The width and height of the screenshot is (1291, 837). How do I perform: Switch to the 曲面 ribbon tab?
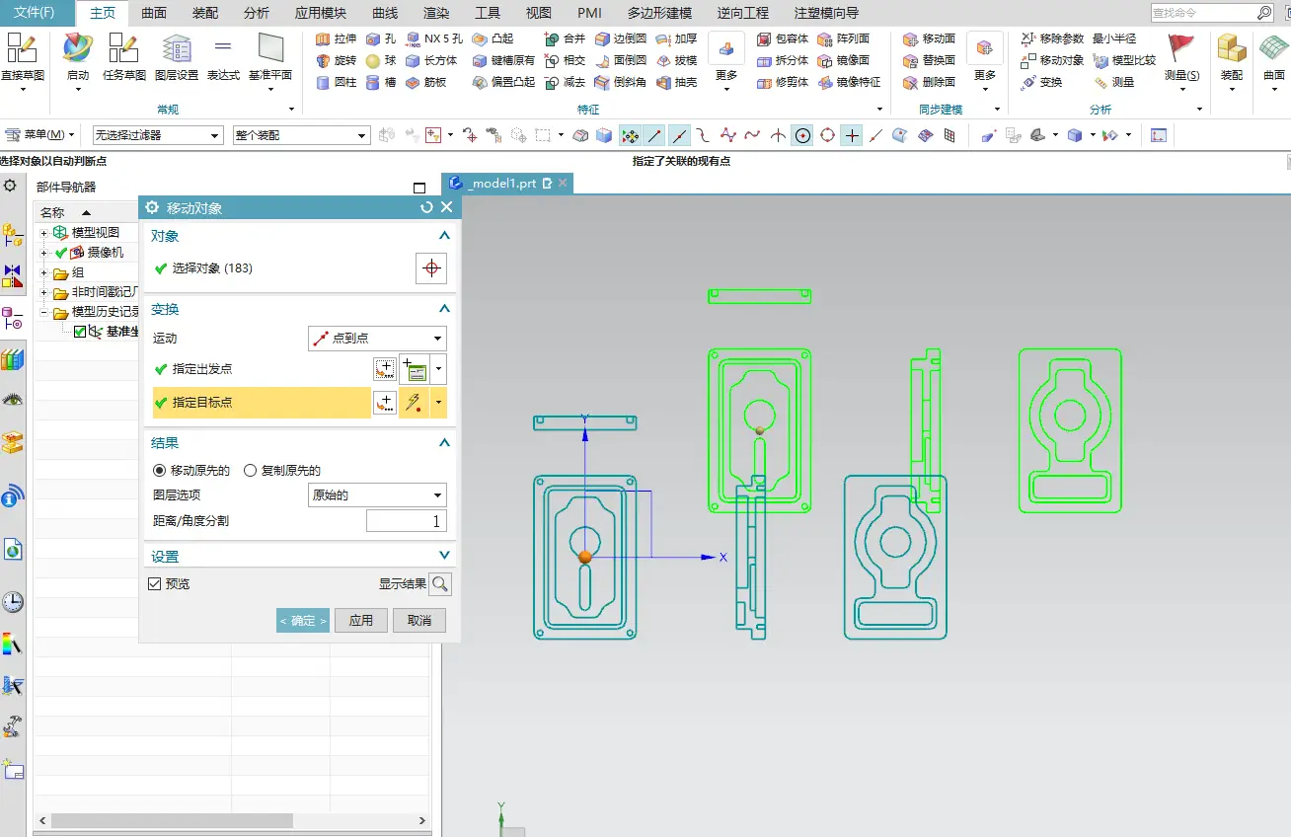point(154,13)
